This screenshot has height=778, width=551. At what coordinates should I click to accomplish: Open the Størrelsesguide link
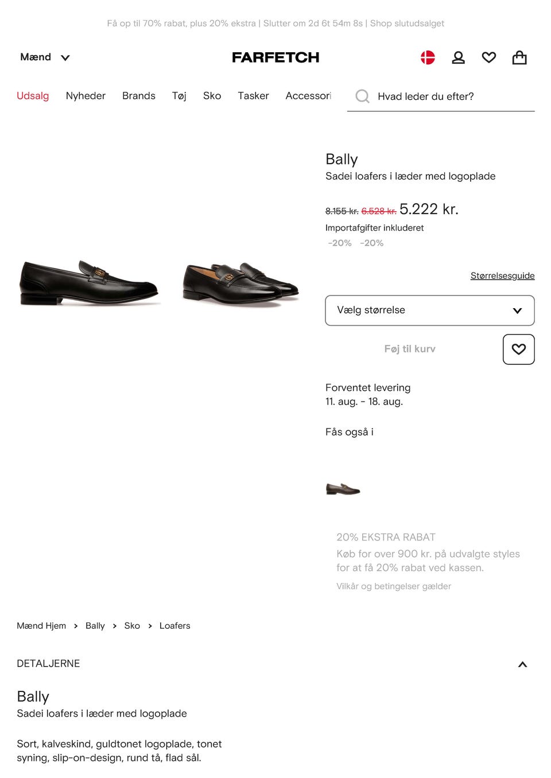[502, 276]
